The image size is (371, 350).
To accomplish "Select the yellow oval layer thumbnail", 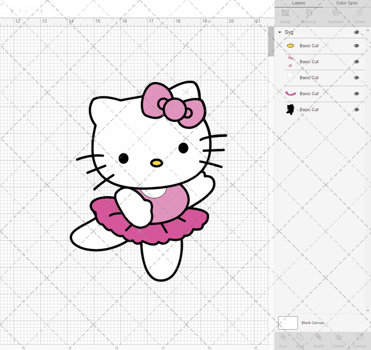I will [x=290, y=46].
